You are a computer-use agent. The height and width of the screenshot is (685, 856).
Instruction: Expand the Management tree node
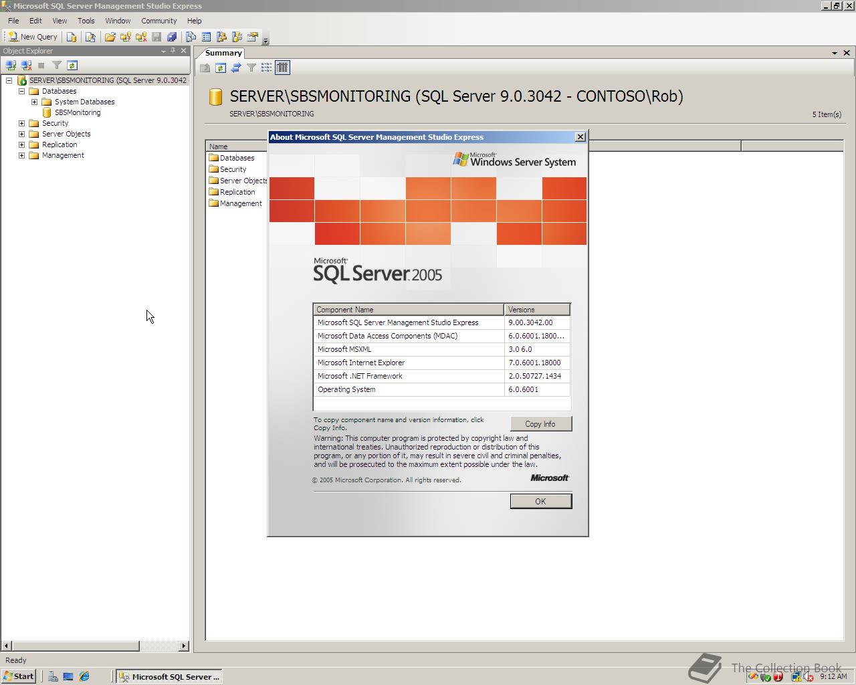[x=21, y=155]
